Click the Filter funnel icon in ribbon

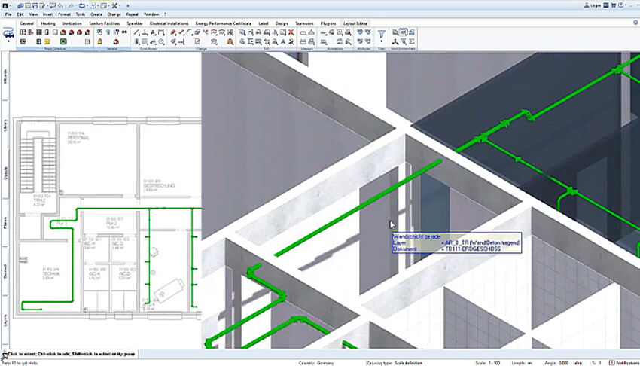click(381, 34)
